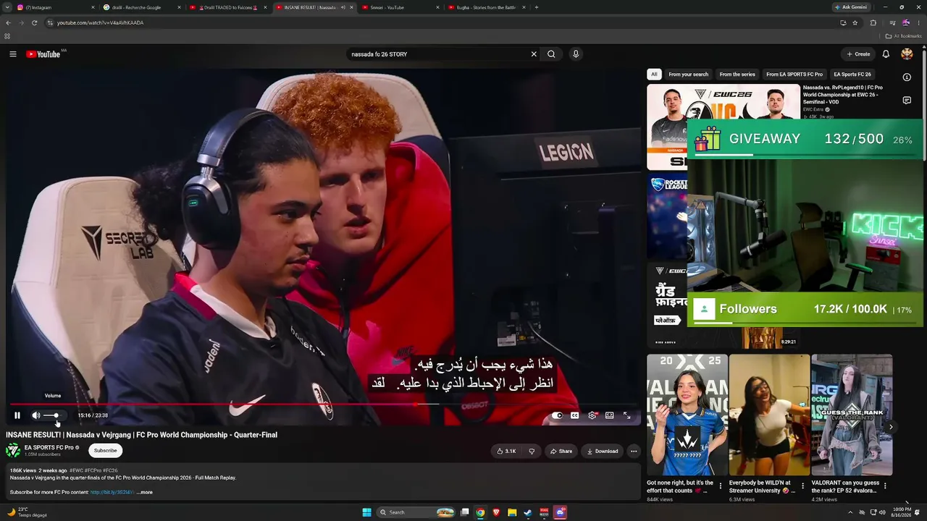Select the 'EA Sports FC 26' chip
This screenshot has width=927, height=521.
852,75
